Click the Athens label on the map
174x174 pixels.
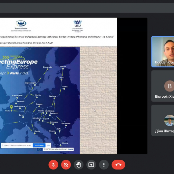click(x=65, y=143)
